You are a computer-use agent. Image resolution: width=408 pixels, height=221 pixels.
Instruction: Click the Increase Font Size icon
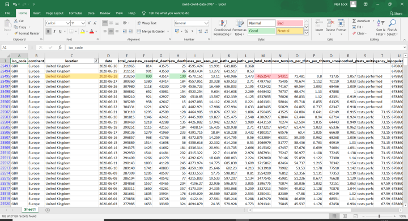90,23
